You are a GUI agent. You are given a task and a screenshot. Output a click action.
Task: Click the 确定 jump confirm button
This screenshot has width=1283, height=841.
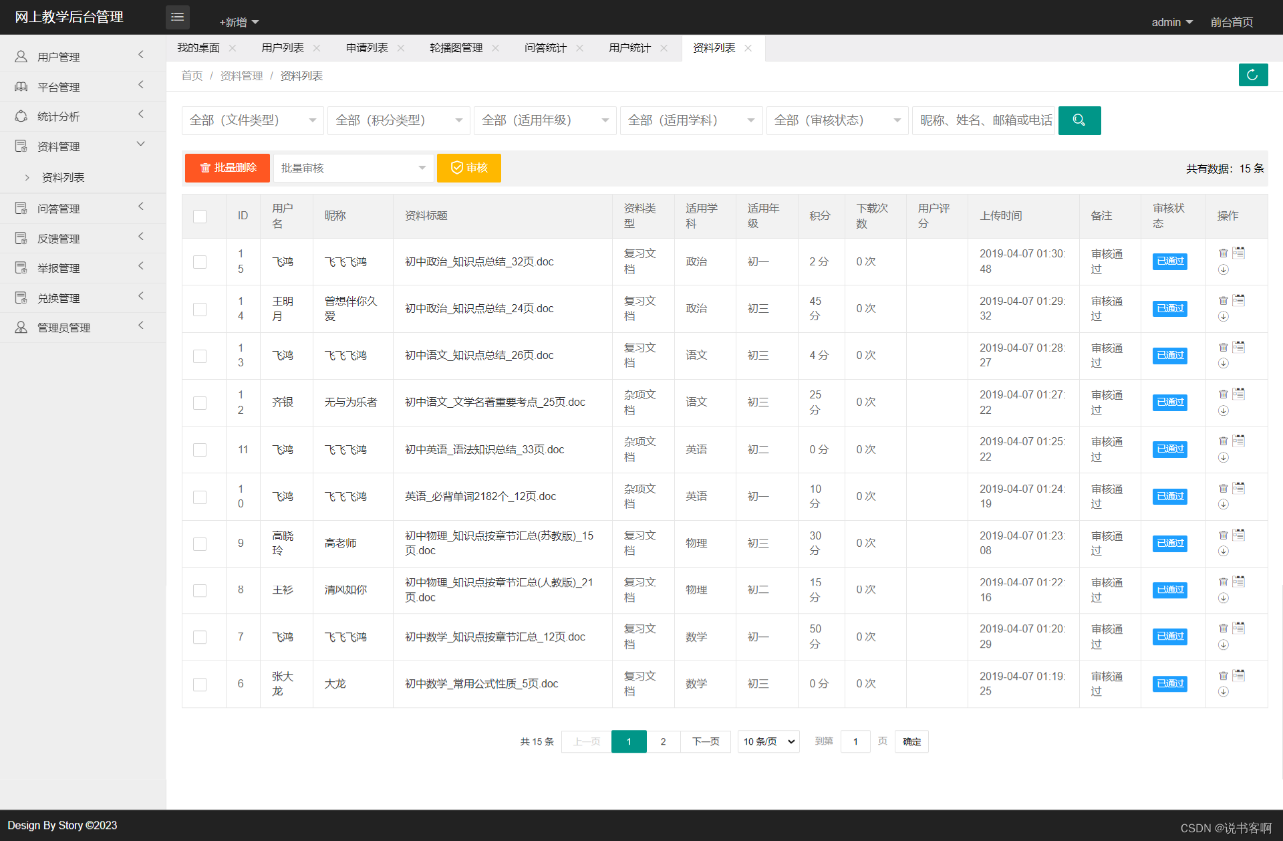(911, 741)
